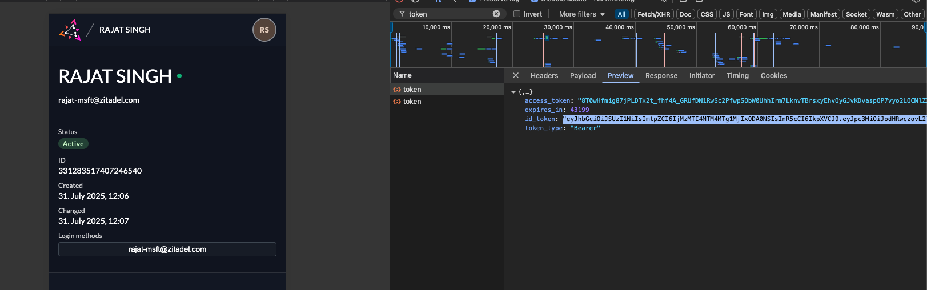927x290 pixels.
Task: Grab the timeline overview left handle
Action: 391,27
